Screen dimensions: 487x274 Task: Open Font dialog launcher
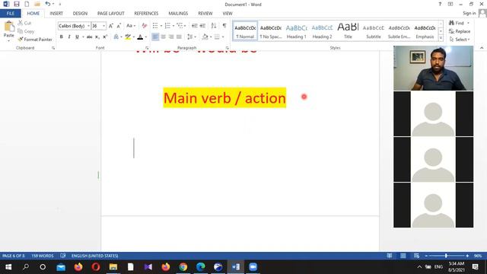pyautogui.click(x=147, y=48)
